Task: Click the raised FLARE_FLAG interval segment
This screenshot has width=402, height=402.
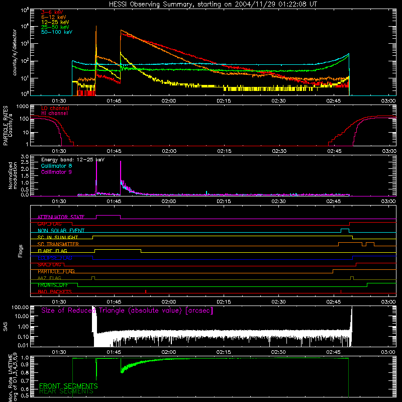Action: click(x=118, y=249)
